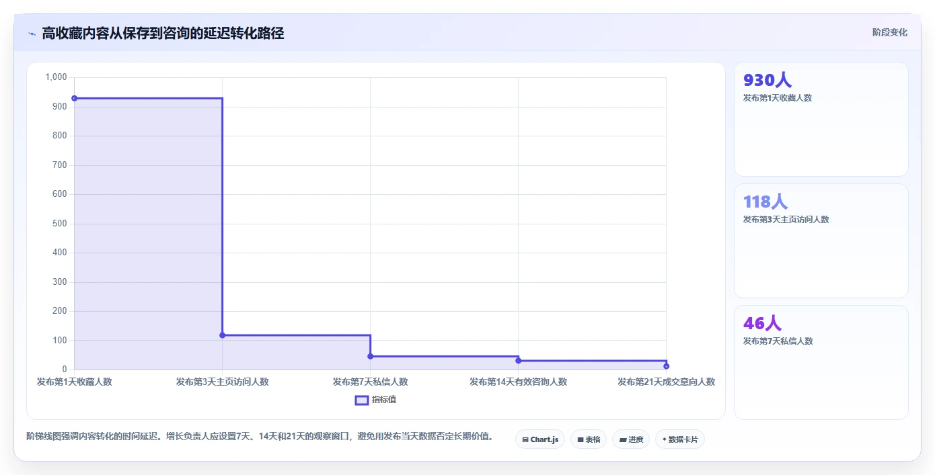The image size is (935, 475).
Task: Click the 发布第21天成交意向人数 x-axis label
Action: [666, 382]
